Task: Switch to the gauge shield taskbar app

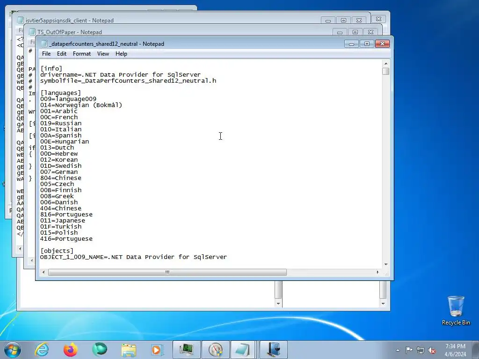Action: (215, 350)
